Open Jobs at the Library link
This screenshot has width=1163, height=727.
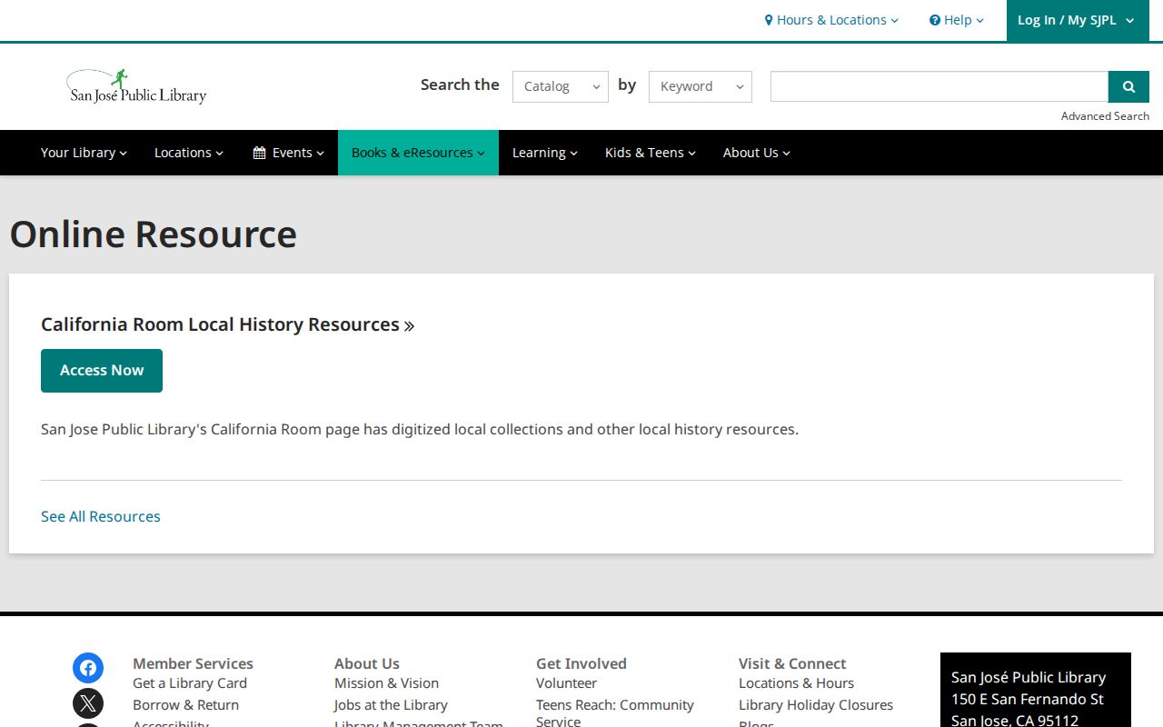[x=391, y=705]
